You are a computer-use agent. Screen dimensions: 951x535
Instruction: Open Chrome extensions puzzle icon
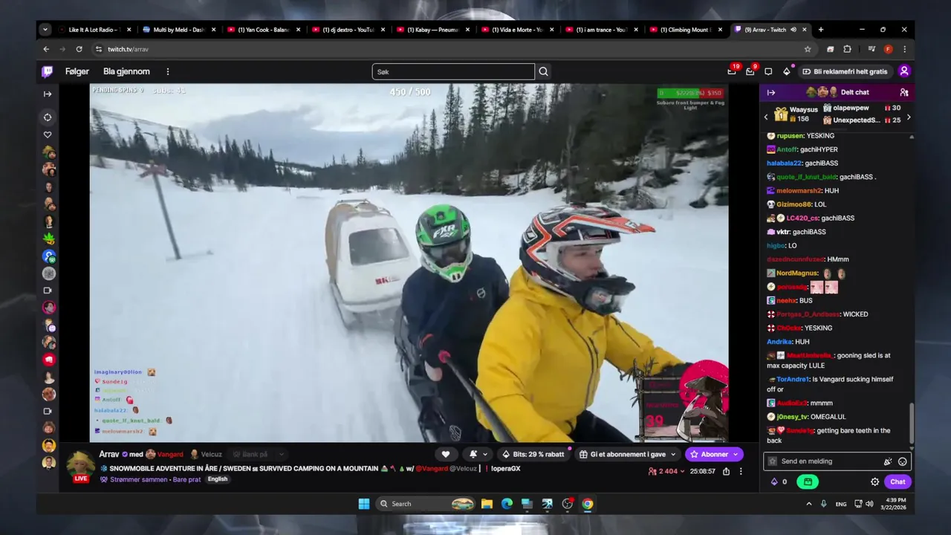pos(847,49)
